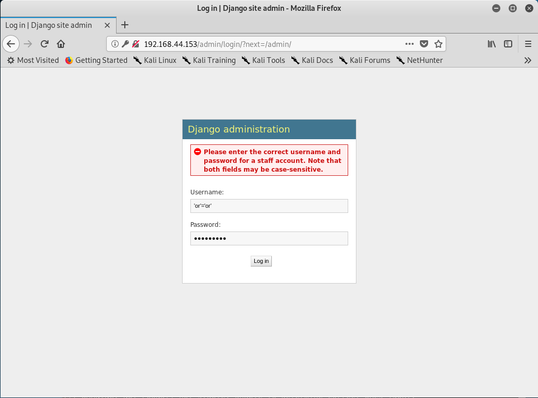Viewport: 538px width, 398px height.
Task: Click the red error stop icon
Action: tap(197, 152)
